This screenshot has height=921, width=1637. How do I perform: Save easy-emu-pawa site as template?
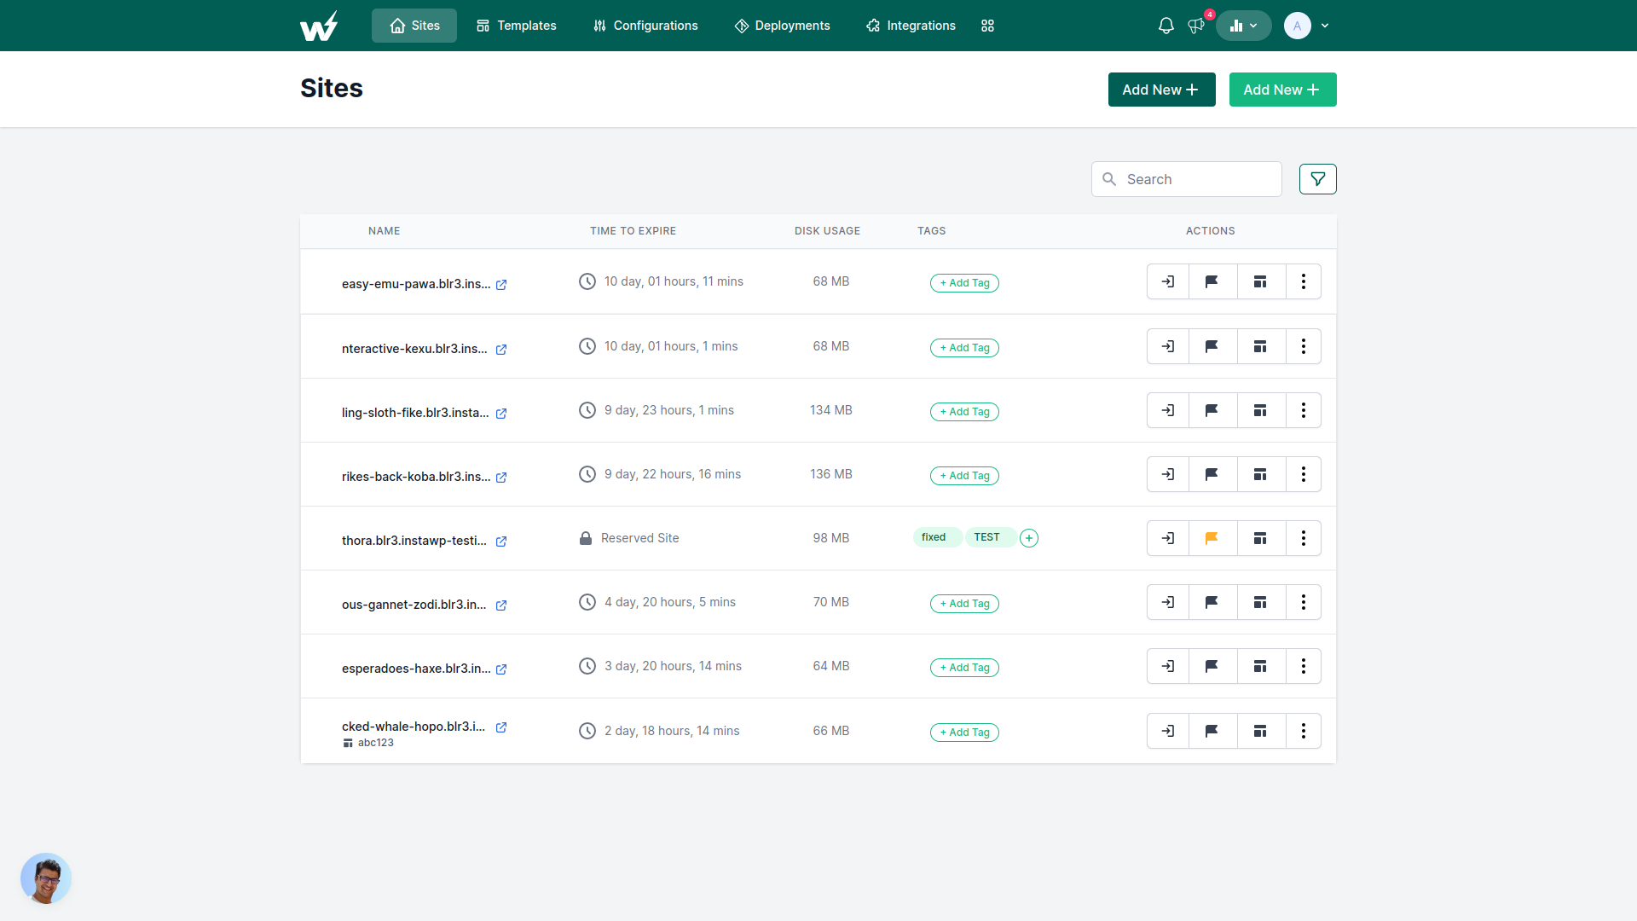click(x=1260, y=281)
